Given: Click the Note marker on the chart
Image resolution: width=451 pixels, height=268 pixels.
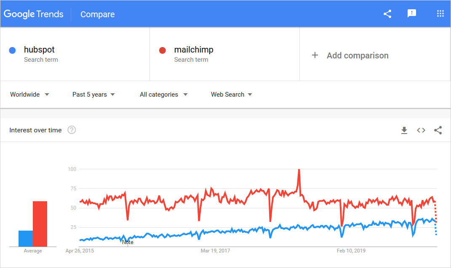Looking at the screenshot, I should click(x=128, y=242).
